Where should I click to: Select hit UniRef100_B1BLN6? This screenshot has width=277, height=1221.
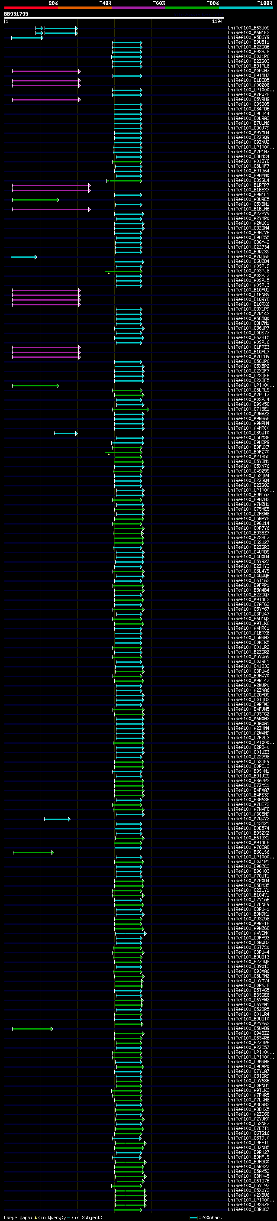pyautogui.click(x=248, y=209)
